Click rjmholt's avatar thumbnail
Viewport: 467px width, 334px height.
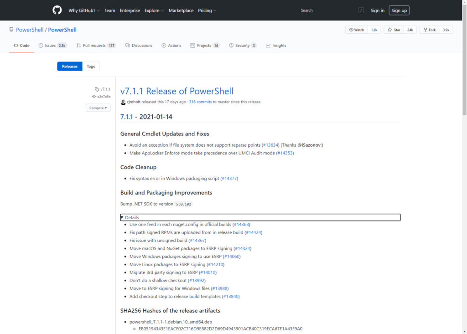coord(123,102)
